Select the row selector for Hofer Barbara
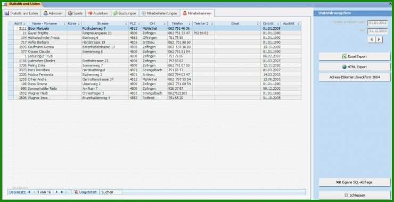 11,42
